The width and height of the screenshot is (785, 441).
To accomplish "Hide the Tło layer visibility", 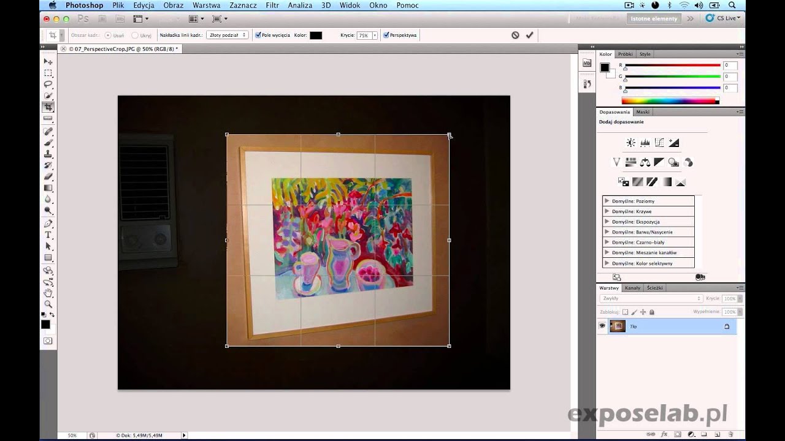I will click(x=602, y=326).
